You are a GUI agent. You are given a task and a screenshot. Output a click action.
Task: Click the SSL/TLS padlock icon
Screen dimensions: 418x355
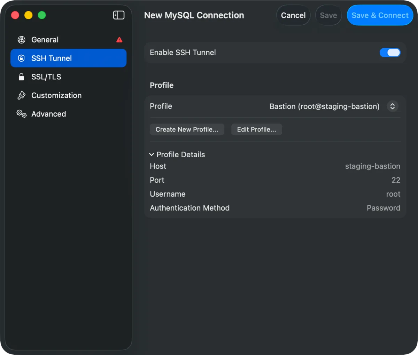(21, 77)
